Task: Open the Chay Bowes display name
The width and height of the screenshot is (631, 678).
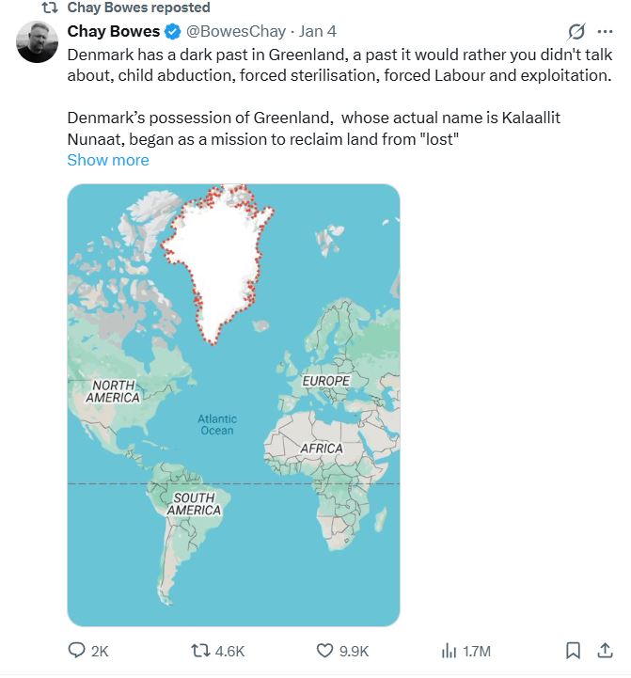Action: point(114,31)
